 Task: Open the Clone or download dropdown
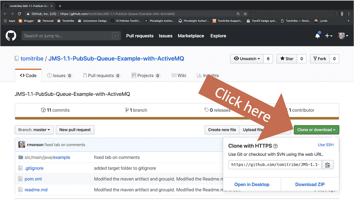click(x=316, y=130)
